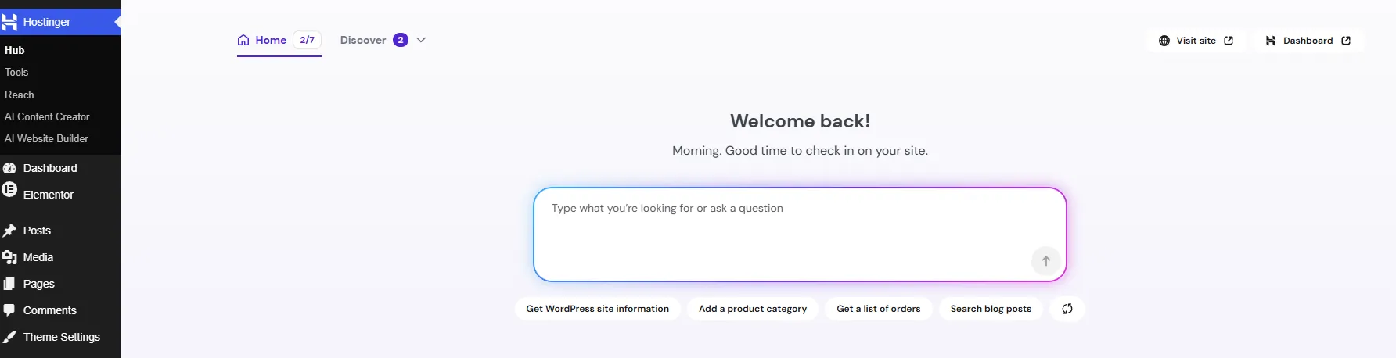This screenshot has width=1396, height=358.
Task: Click the Pages icon in sidebar
Action: [9, 284]
